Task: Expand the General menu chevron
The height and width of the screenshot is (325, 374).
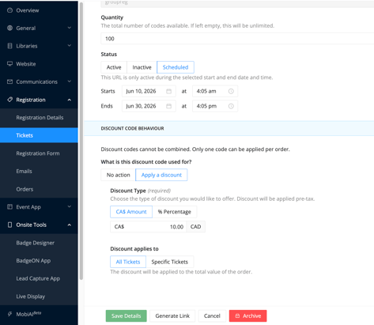Action: click(70, 28)
